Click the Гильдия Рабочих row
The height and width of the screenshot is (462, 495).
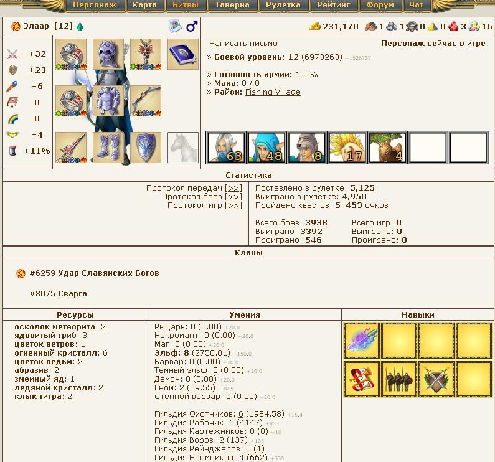(x=217, y=423)
